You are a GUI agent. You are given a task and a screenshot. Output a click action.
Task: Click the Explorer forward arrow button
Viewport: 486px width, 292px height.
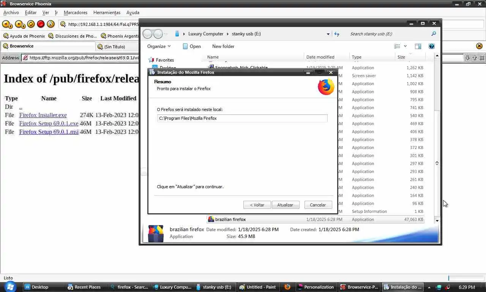pyautogui.click(x=158, y=34)
